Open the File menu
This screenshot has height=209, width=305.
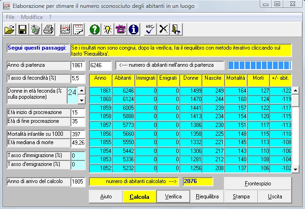(x=10, y=17)
